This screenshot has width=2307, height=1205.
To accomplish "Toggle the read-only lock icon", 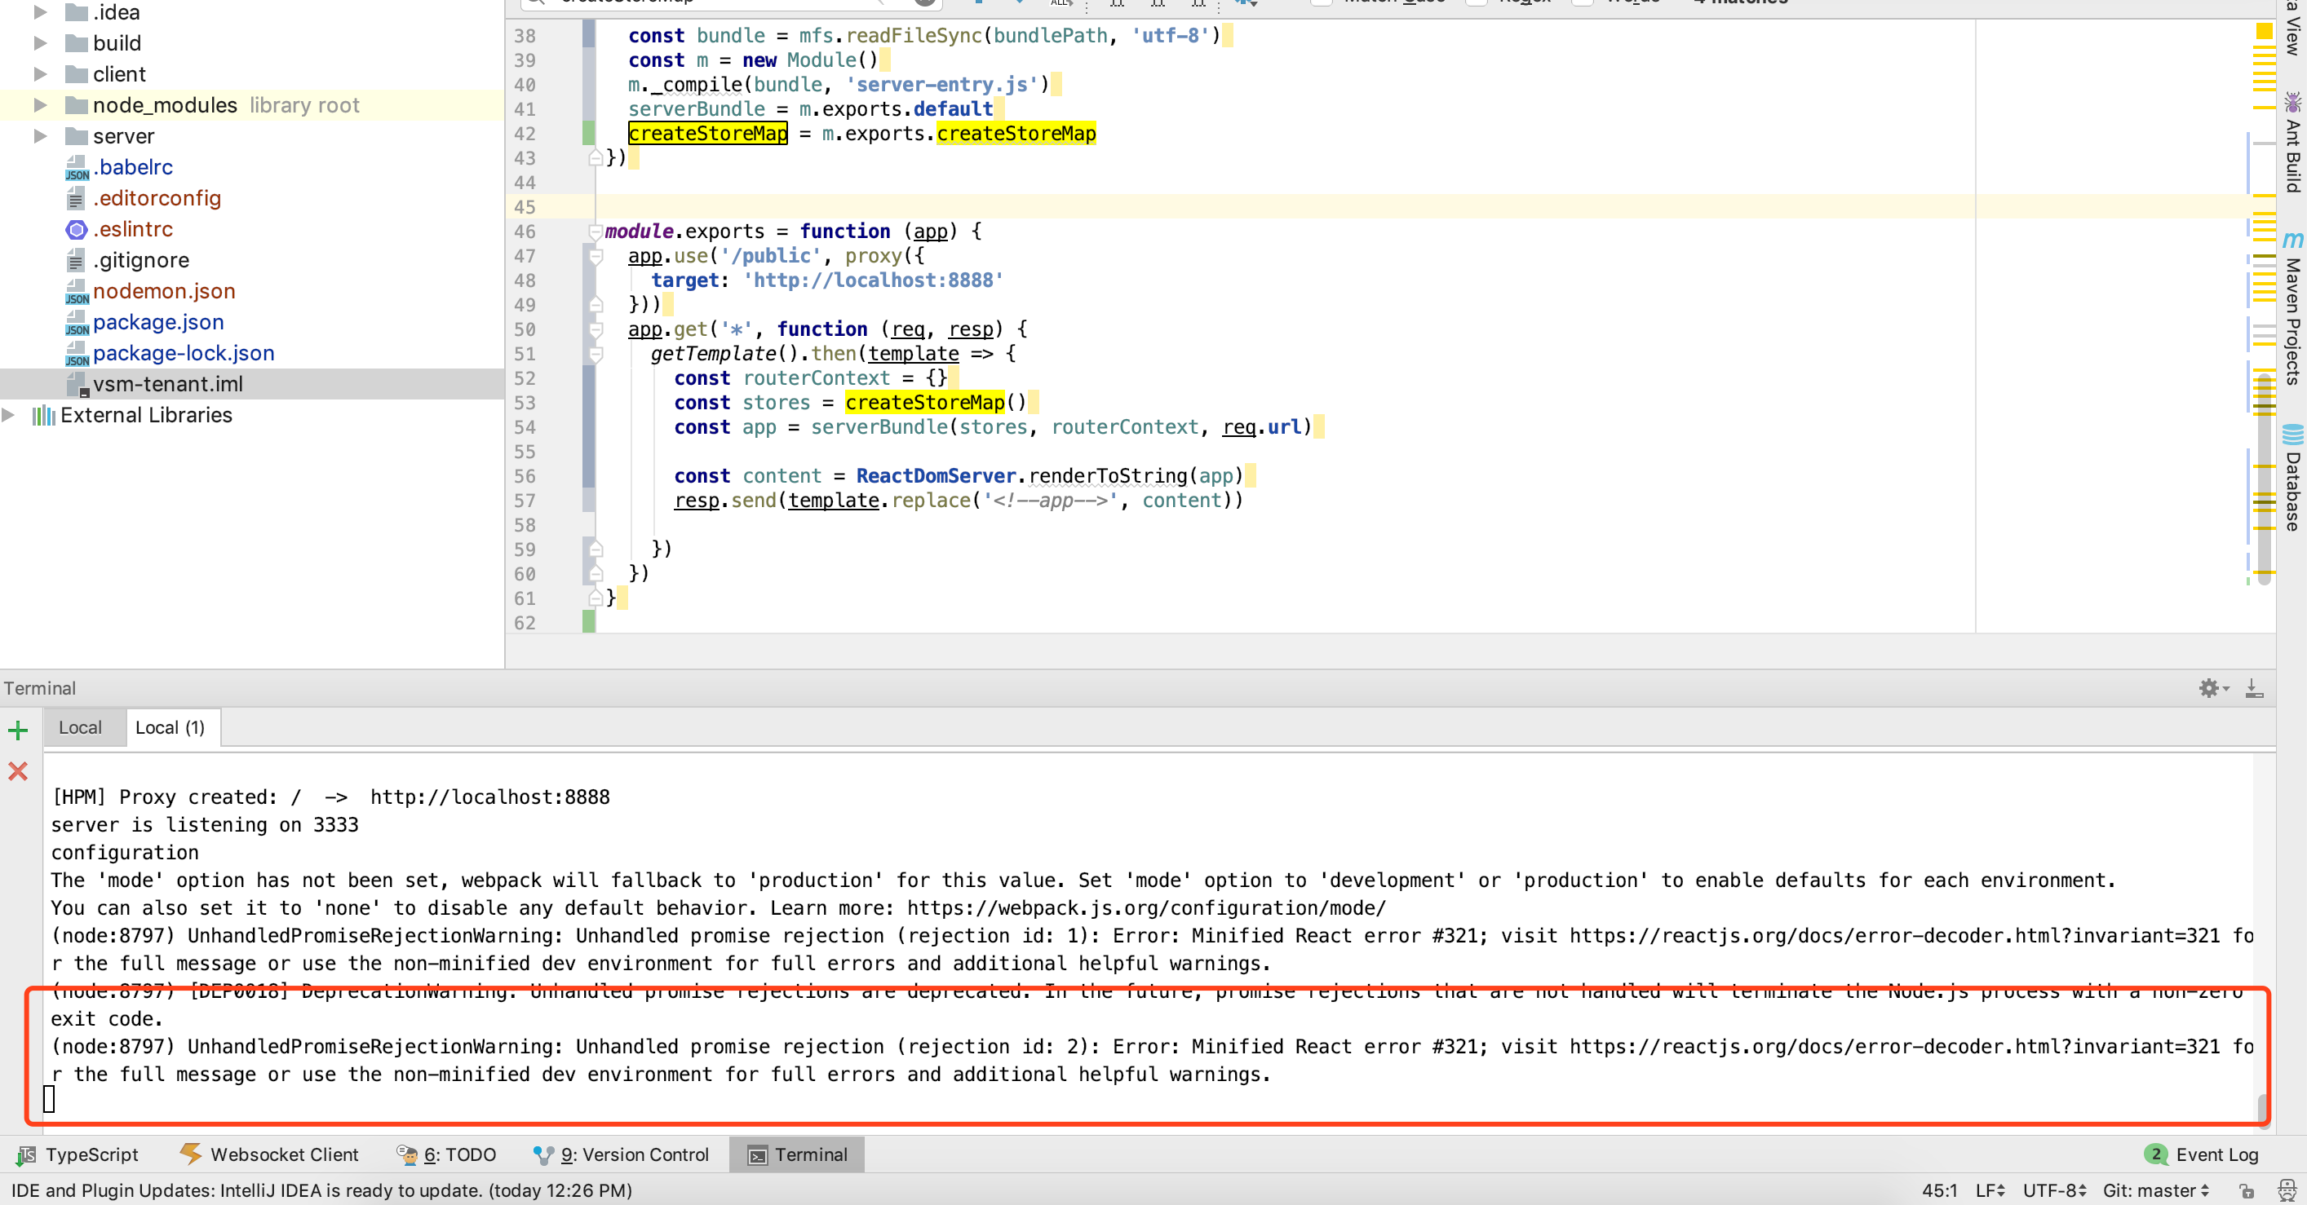I will point(2246,1192).
